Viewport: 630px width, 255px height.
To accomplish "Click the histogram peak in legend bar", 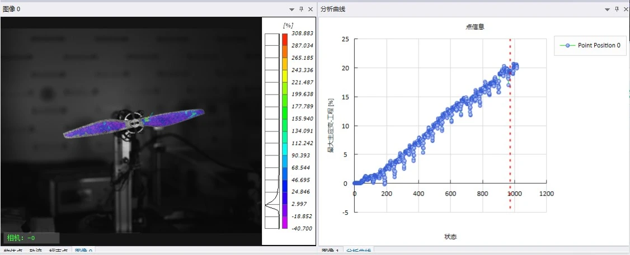I will tap(267, 205).
